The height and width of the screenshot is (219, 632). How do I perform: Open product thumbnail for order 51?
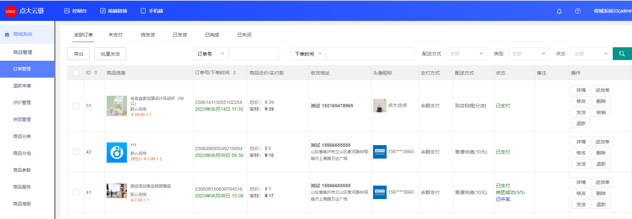pyautogui.click(x=117, y=106)
